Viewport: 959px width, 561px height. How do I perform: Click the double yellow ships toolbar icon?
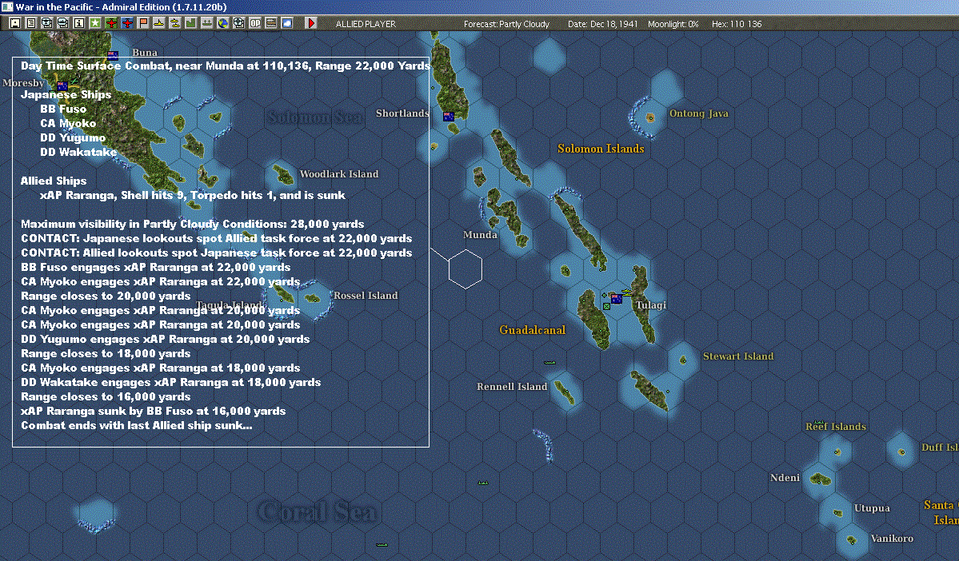[175, 23]
